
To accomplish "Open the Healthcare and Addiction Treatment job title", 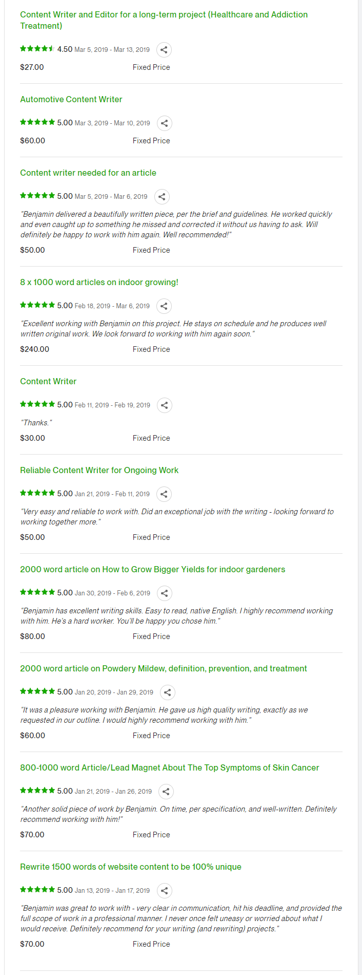I will [164, 20].
